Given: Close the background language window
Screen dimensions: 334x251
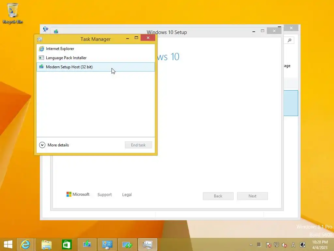Looking at the screenshot, I should [x=291, y=28].
